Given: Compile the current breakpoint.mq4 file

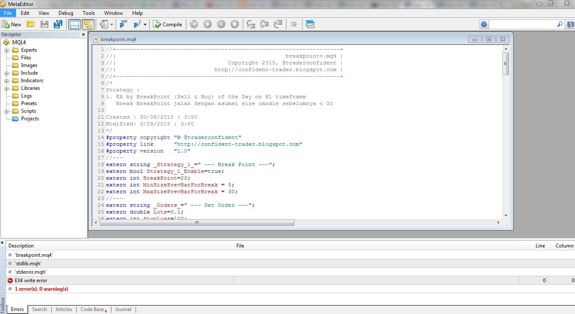Looking at the screenshot, I should point(167,25).
